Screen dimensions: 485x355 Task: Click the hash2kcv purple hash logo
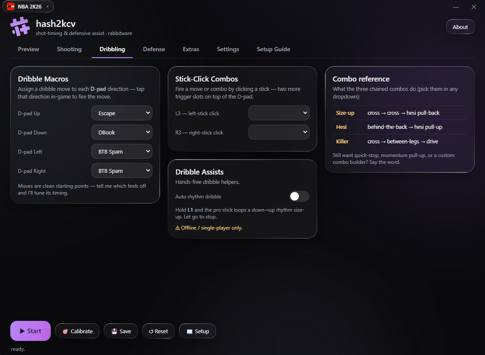[20, 26]
